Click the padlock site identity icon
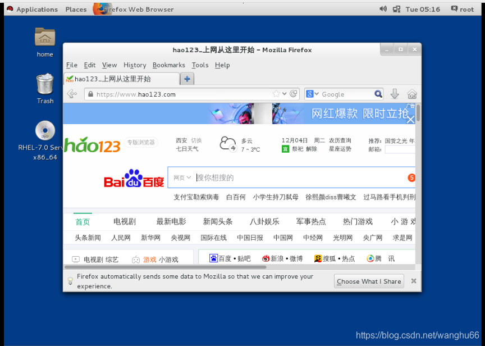The width and height of the screenshot is (485, 346). click(90, 94)
